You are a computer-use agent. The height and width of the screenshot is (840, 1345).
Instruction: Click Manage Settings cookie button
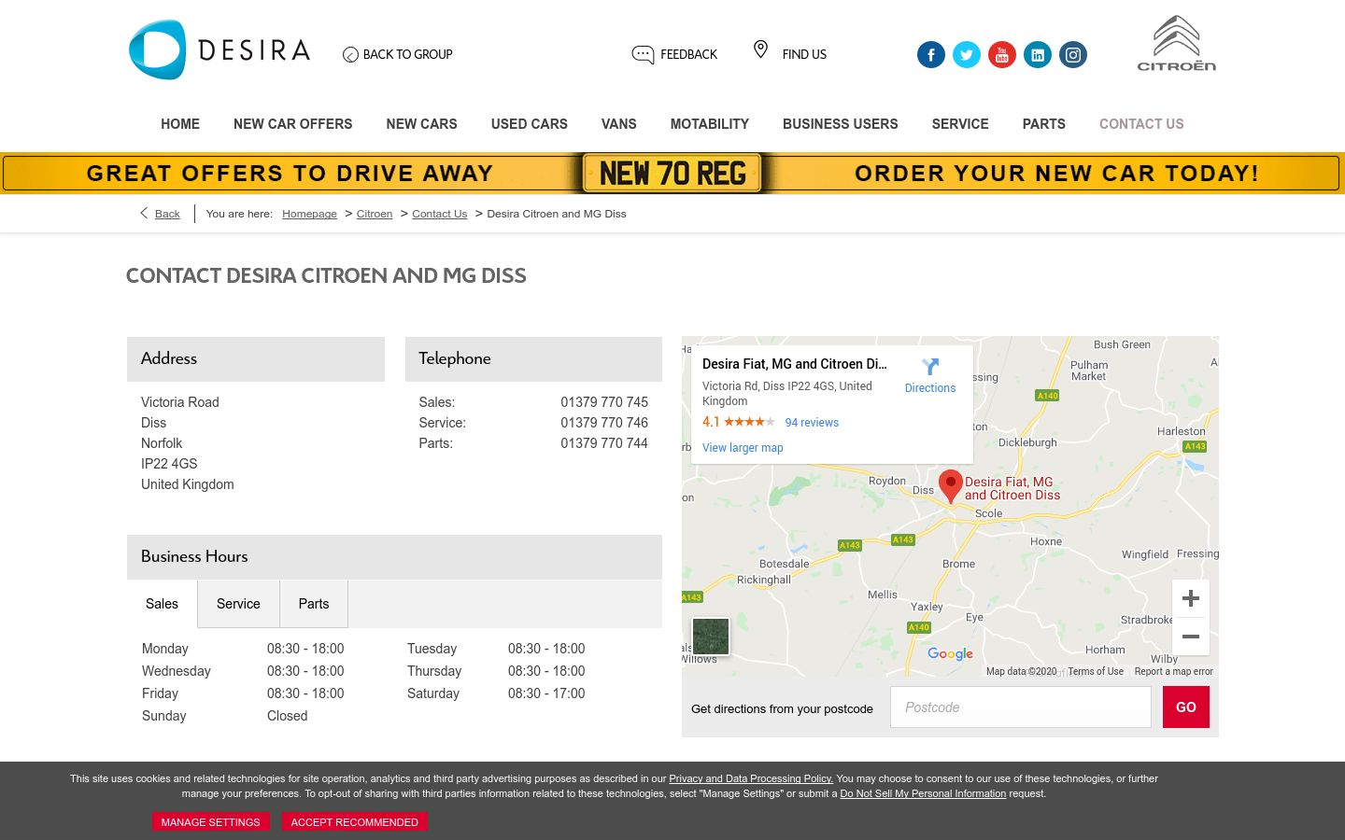coord(210,822)
